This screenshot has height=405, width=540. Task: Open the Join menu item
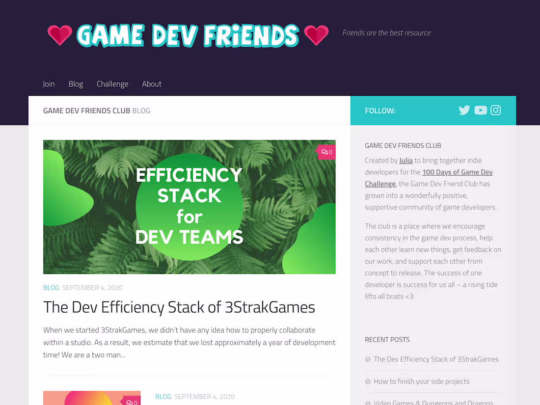pyautogui.click(x=48, y=84)
